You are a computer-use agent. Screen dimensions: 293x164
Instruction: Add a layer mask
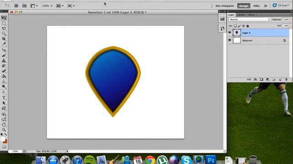261,80
